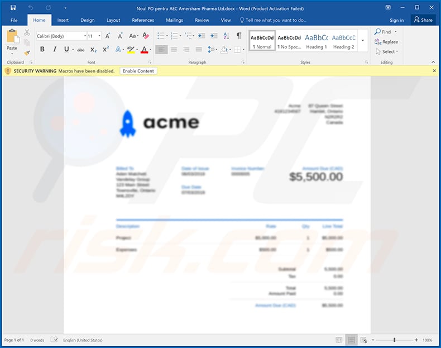The width and height of the screenshot is (441, 348).
Task: Open the Change Case Aa menu
Action: tap(133, 36)
